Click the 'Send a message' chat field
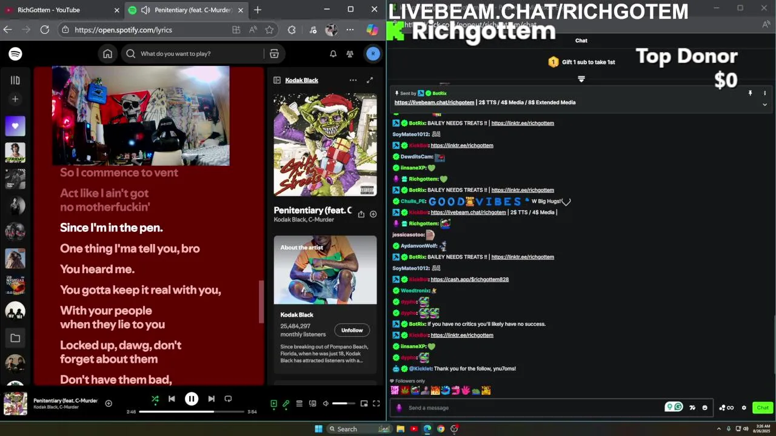Image resolution: width=776 pixels, height=436 pixels. click(x=533, y=408)
